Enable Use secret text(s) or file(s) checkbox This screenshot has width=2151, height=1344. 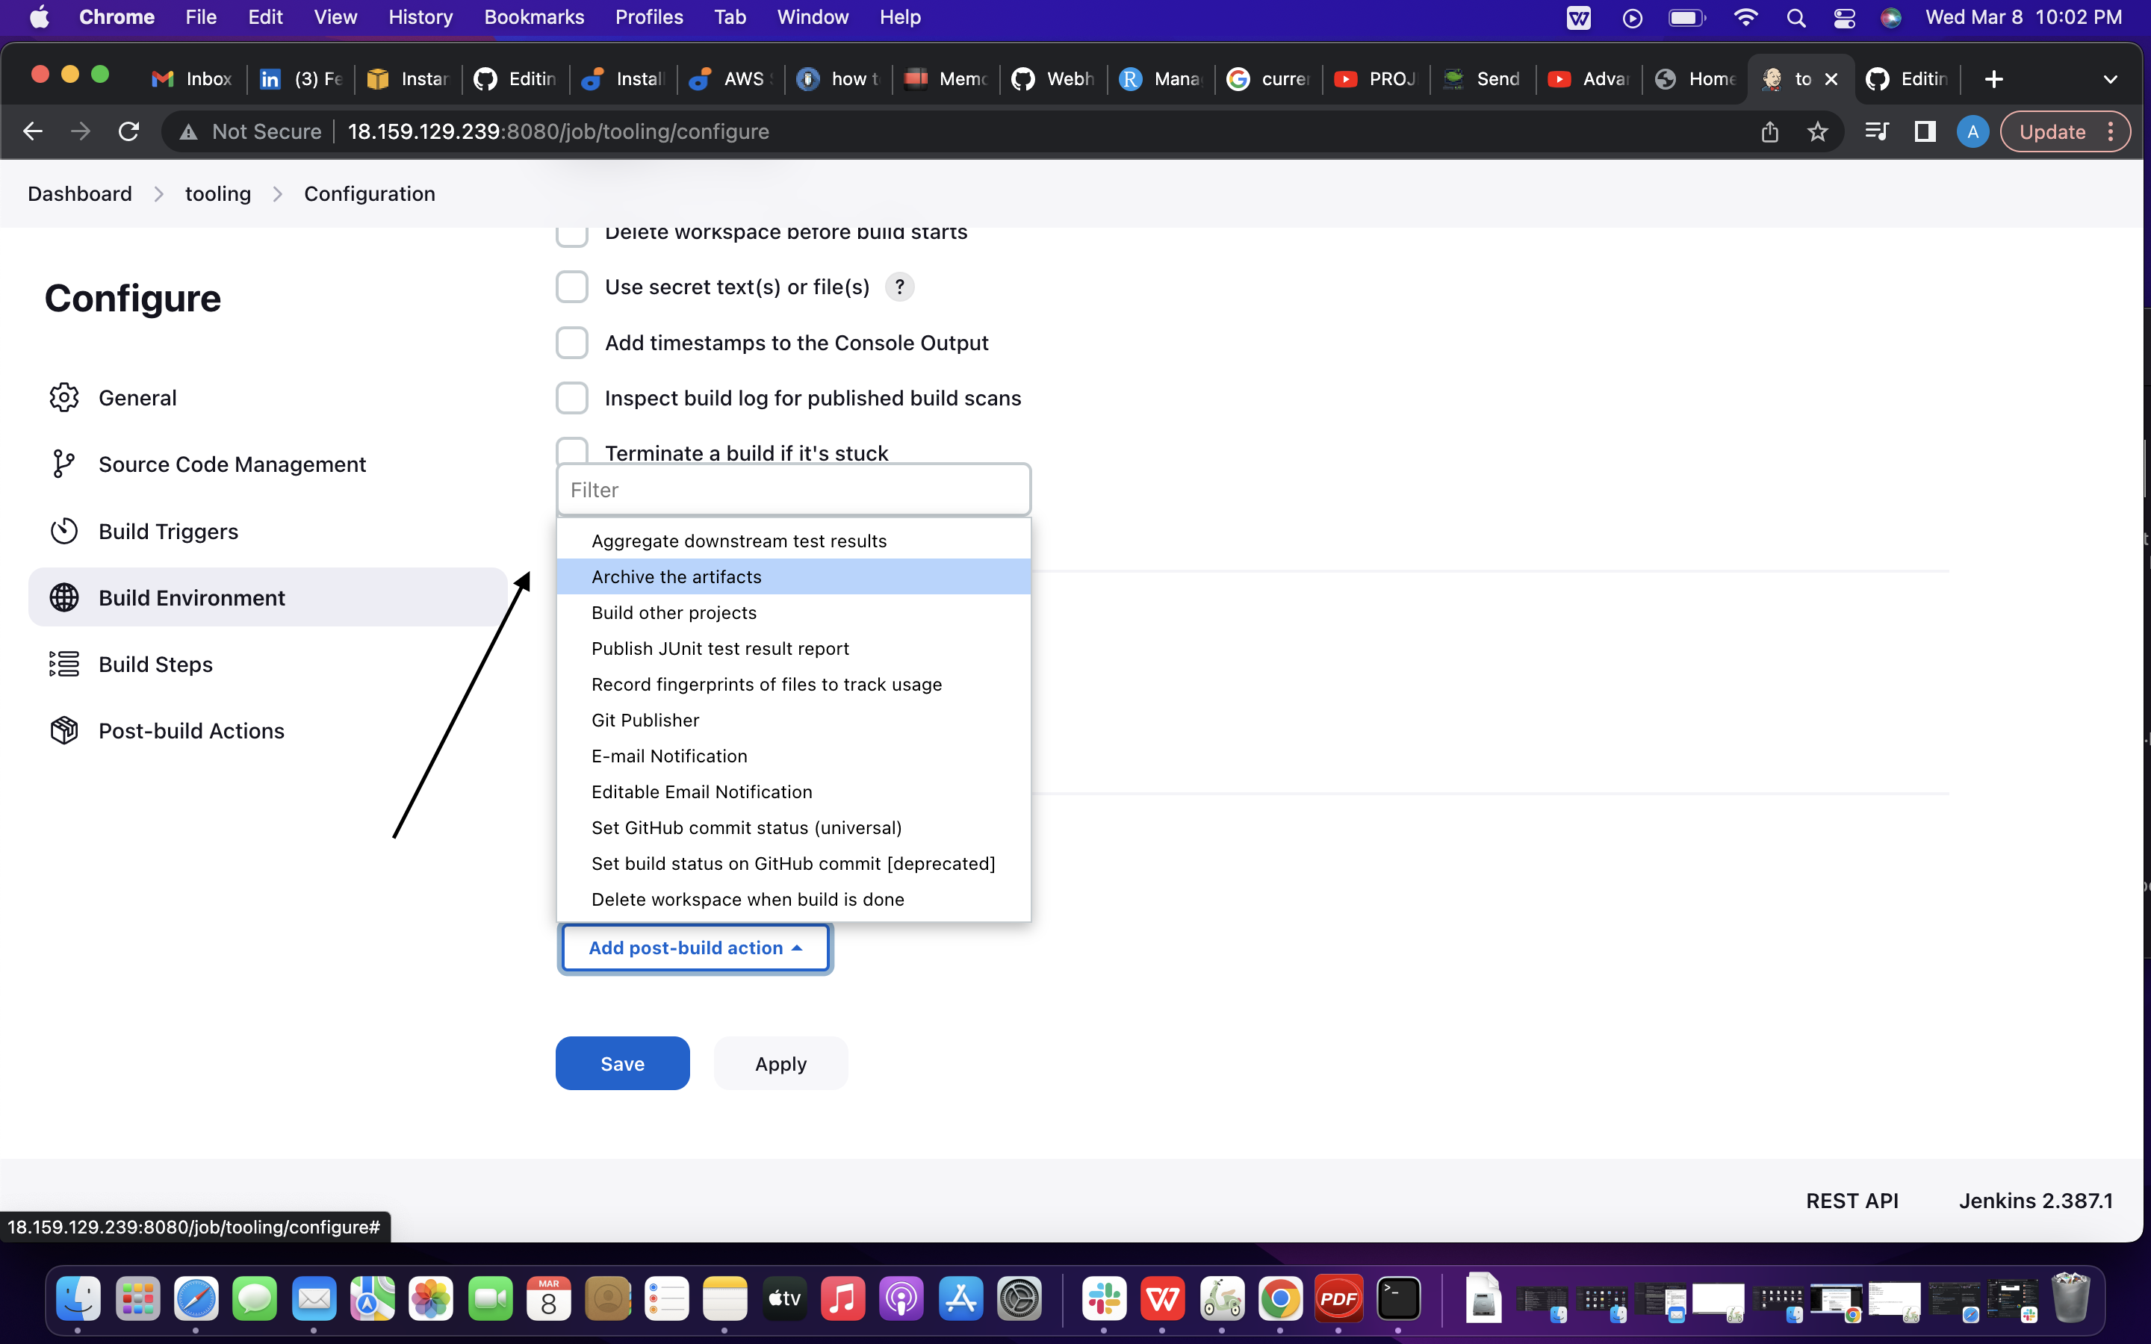click(571, 287)
